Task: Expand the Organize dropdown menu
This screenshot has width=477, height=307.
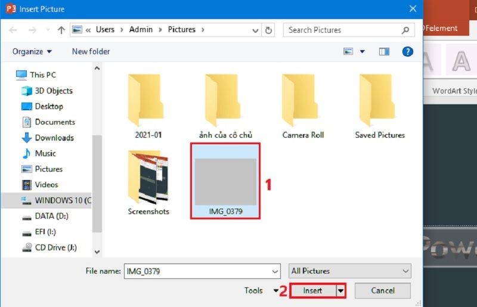Action: 32,52
